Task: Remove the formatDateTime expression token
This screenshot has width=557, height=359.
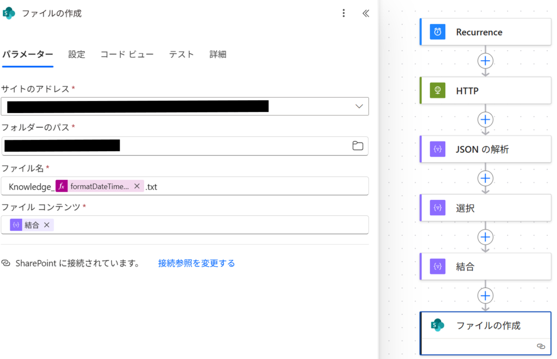Action: click(x=136, y=186)
